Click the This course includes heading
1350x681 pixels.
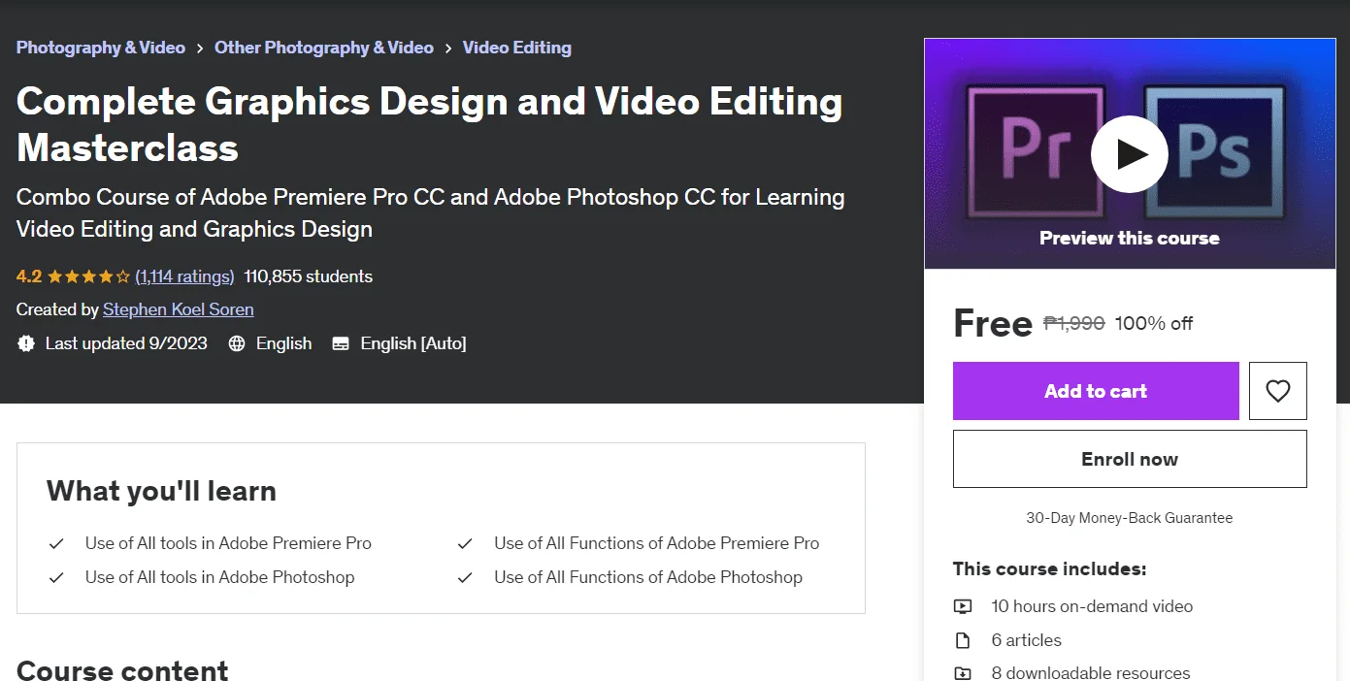(x=1050, y=568)
